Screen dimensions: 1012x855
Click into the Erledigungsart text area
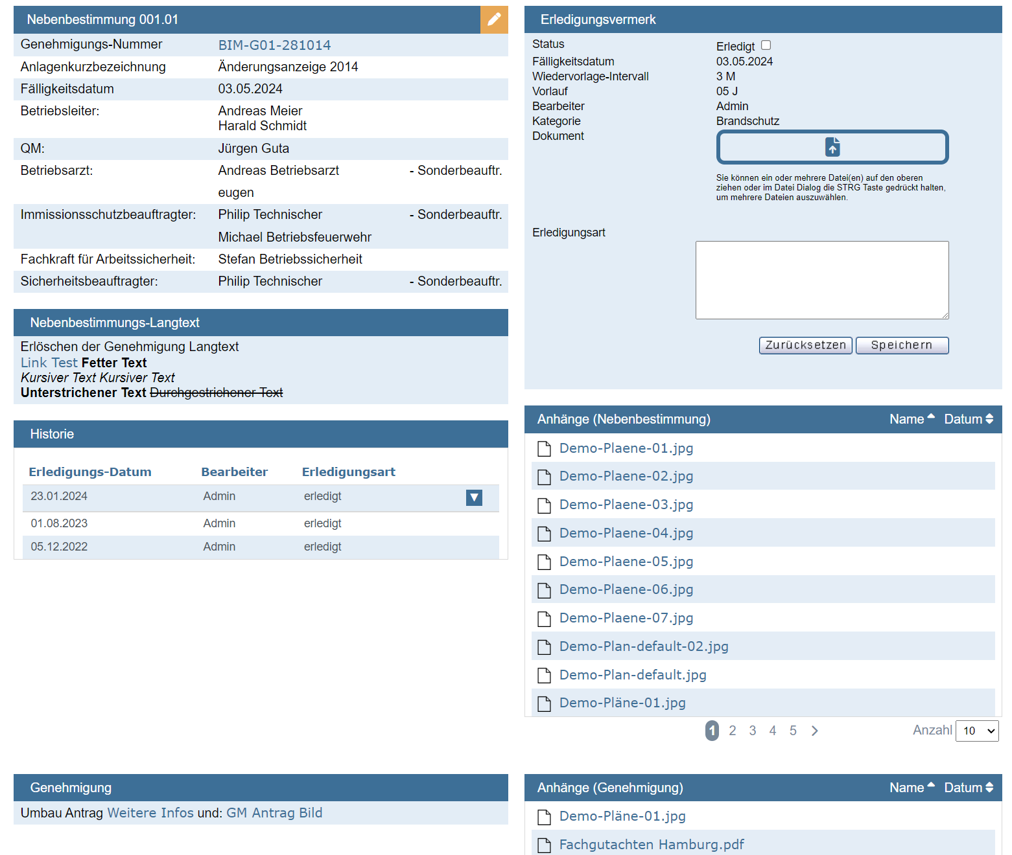(x=821, y=280)
